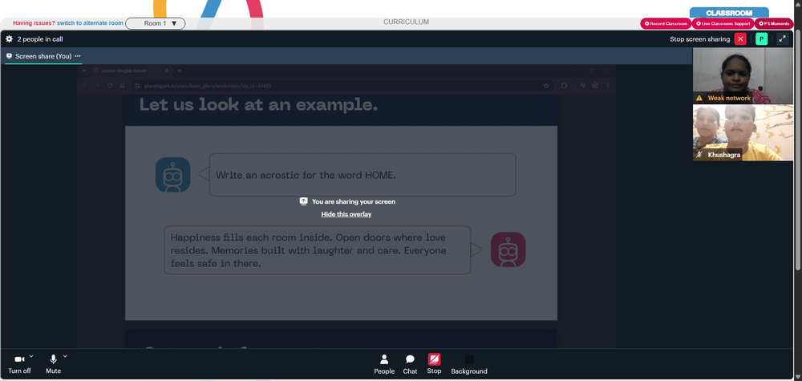Open Screen share more options ellipsis
This screenshot has height=381, width=802.
(78, 56)
